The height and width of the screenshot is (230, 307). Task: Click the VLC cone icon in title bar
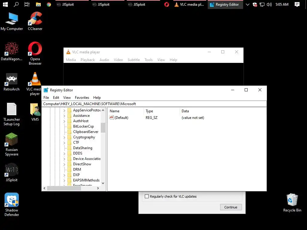(x=68, y=52)
